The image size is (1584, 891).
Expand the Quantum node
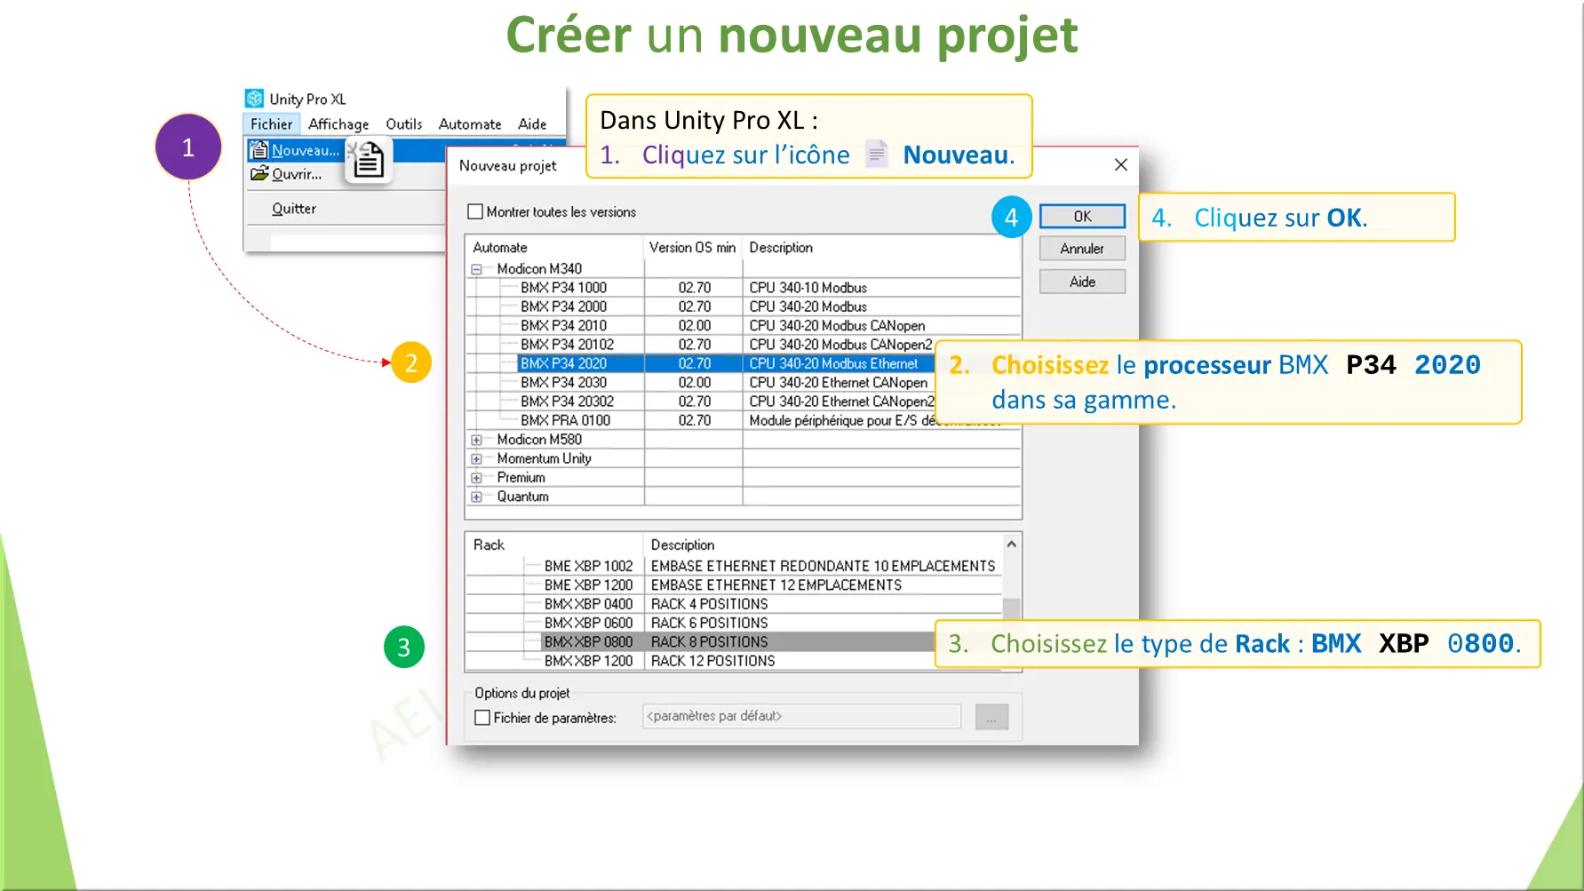pyautogui.click(x=477, y=497)
